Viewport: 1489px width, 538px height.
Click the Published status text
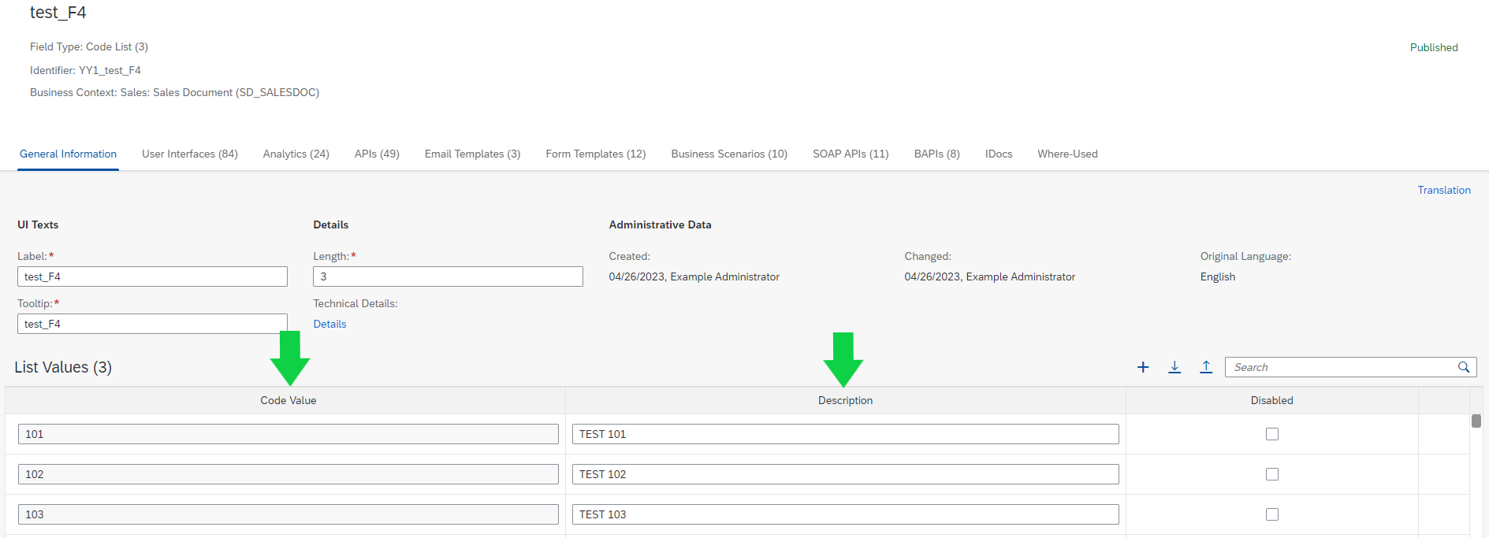1434,47
